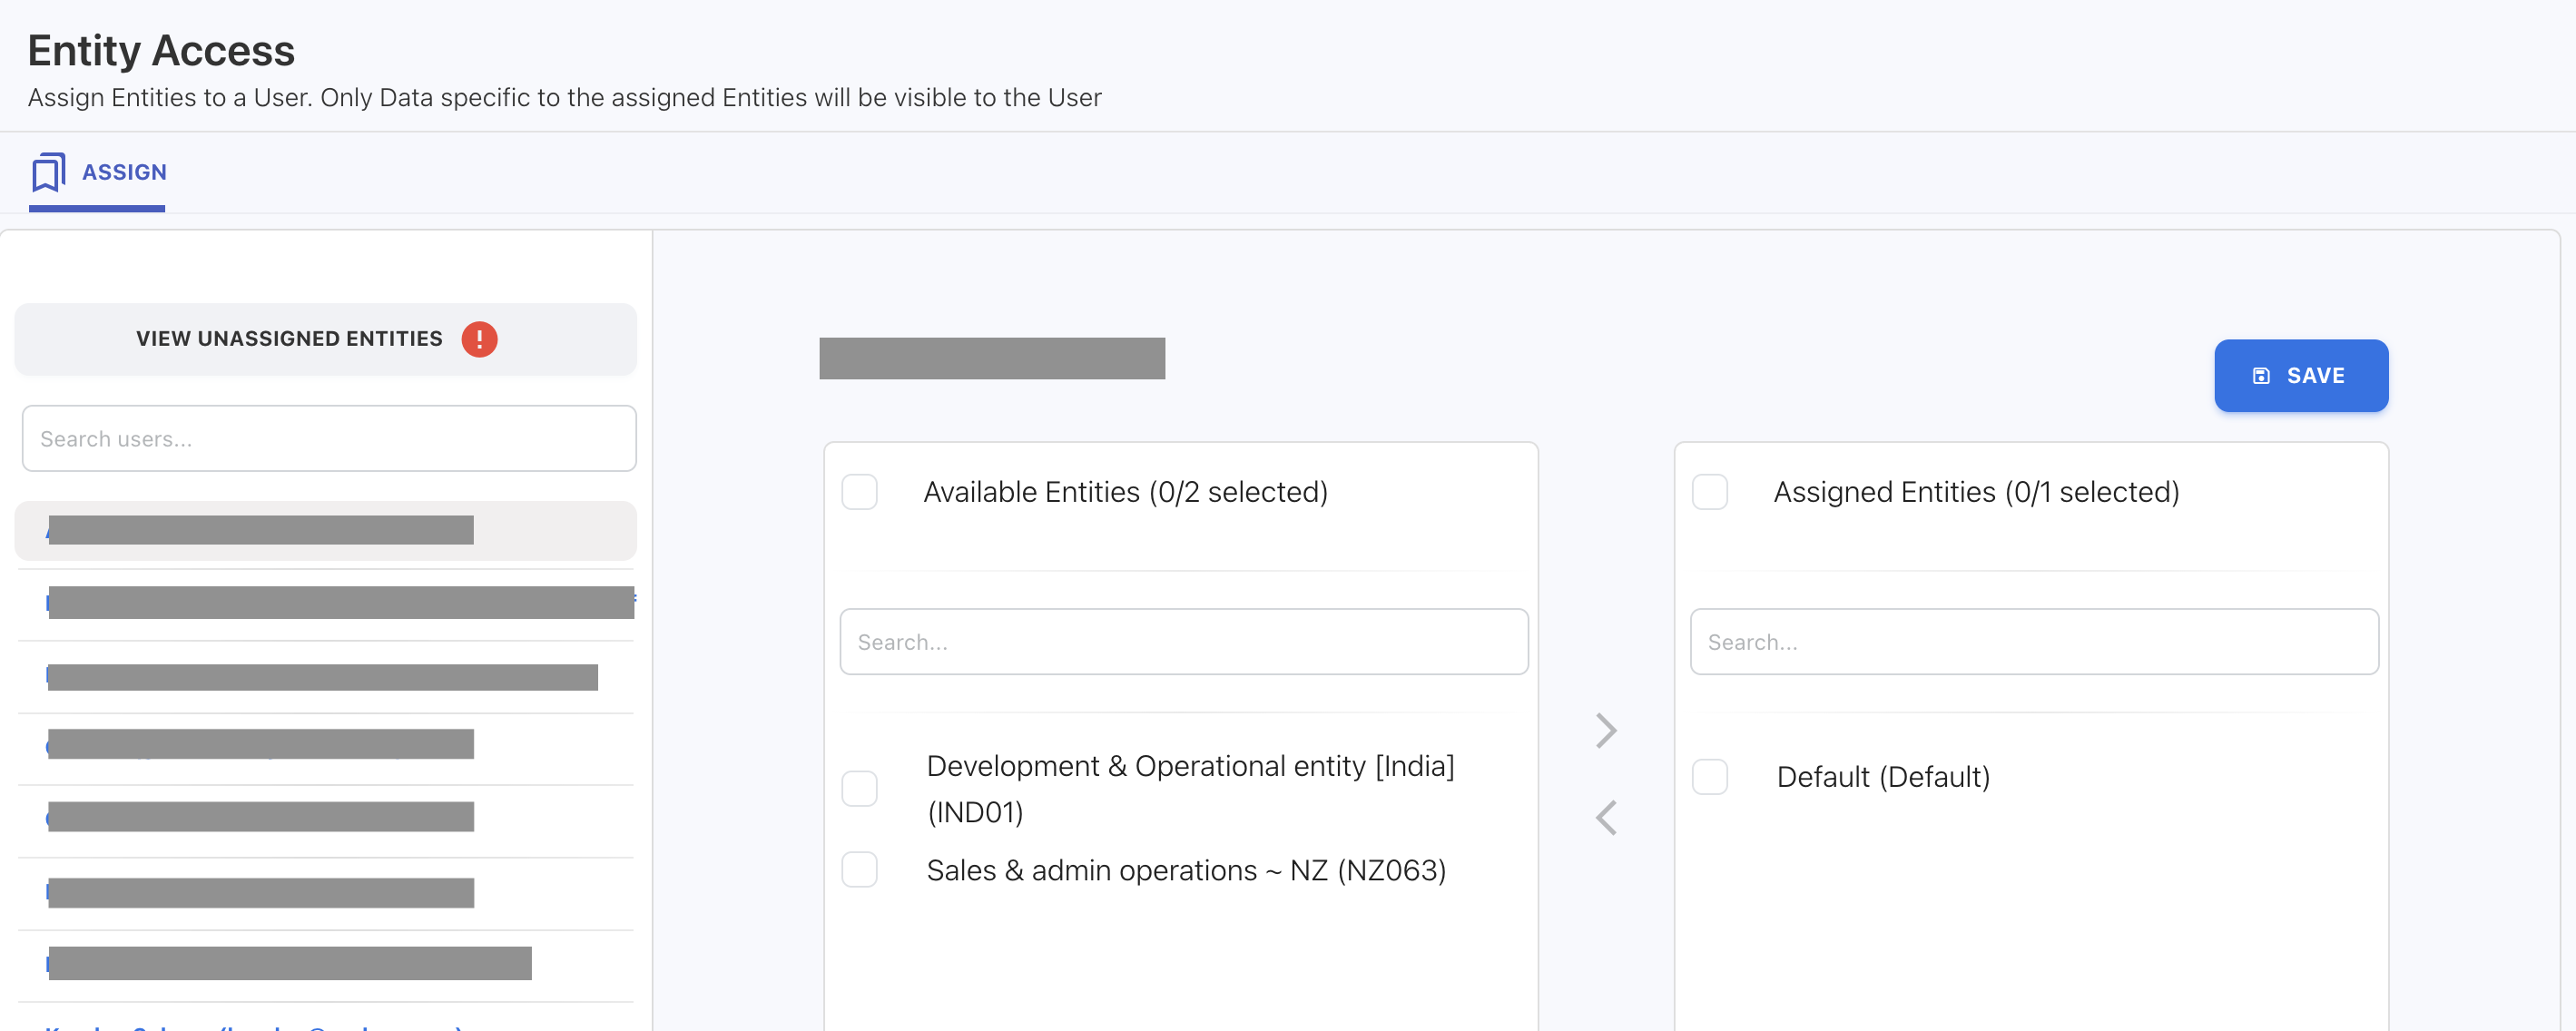Click the red exclamation alert icon
The width and height of the screenshot is (2576, 1031).
coord(479,339)
